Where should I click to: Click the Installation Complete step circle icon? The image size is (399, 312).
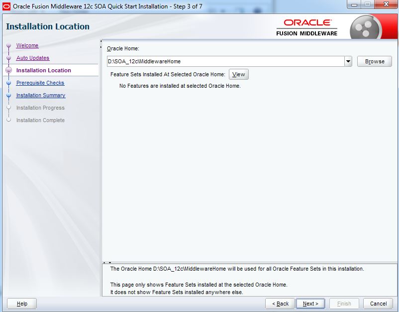point(8,120)
